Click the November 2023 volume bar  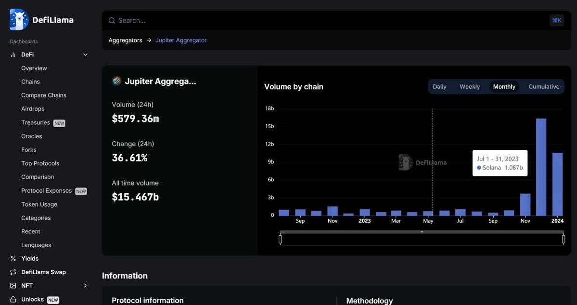pos(525,205)
